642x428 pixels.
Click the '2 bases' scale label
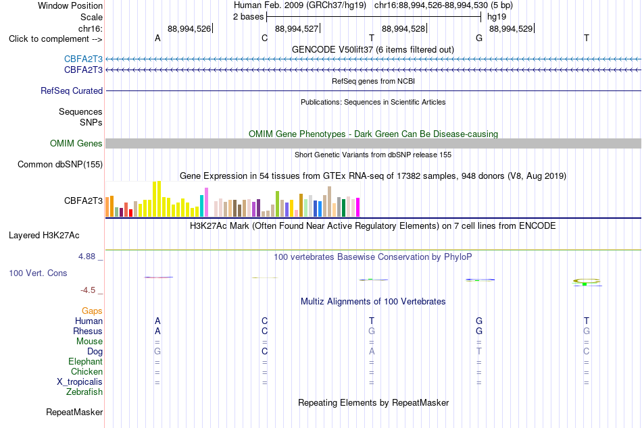pos(249,17)
